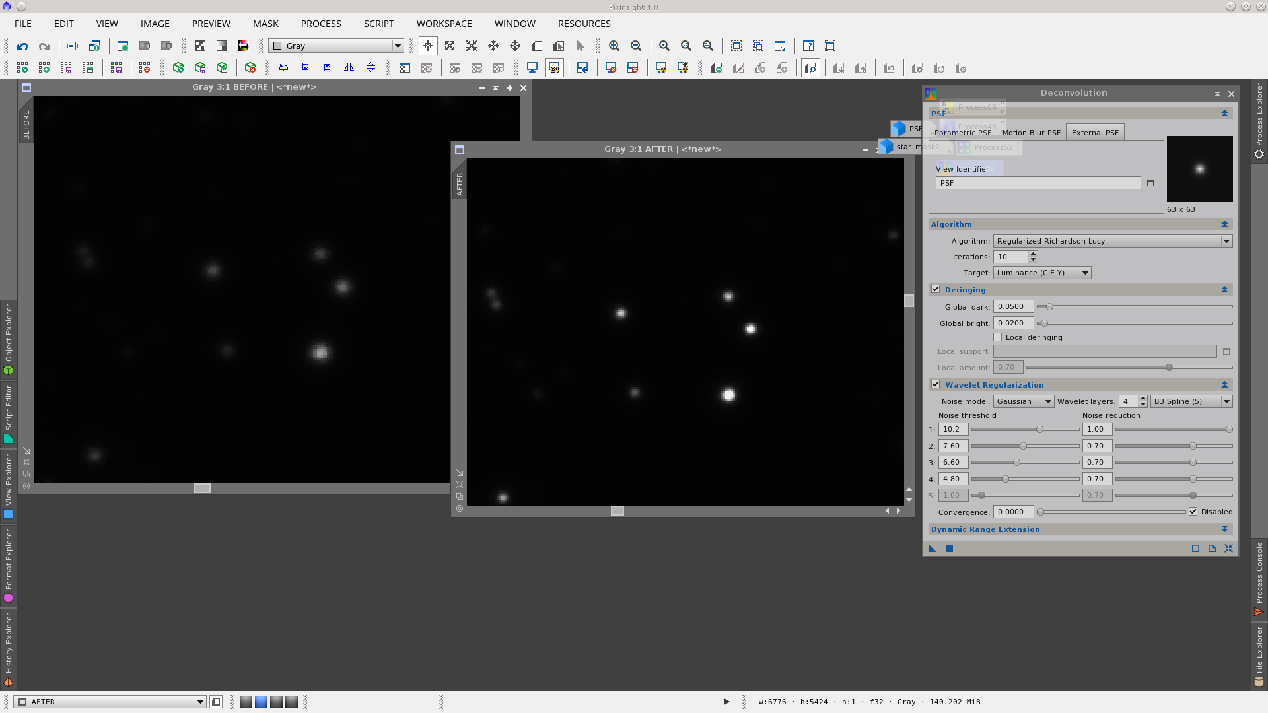Click the Reset icon in Deconvolution panel
The width and height of the screenshot is (1268, 713).
click(1228, 549)
